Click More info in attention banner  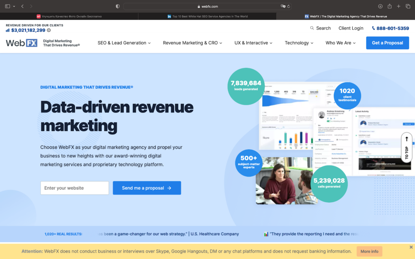369,251
